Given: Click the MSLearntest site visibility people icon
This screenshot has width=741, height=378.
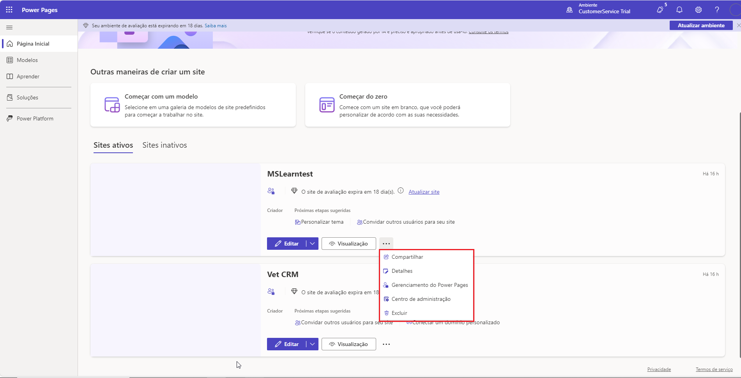Looking at the screenshot, I should tap(271, 191).
